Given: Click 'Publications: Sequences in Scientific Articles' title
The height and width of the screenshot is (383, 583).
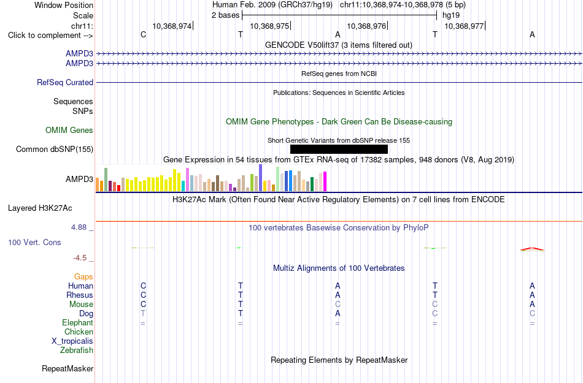Looking at the screenshot, I should 339,93.
